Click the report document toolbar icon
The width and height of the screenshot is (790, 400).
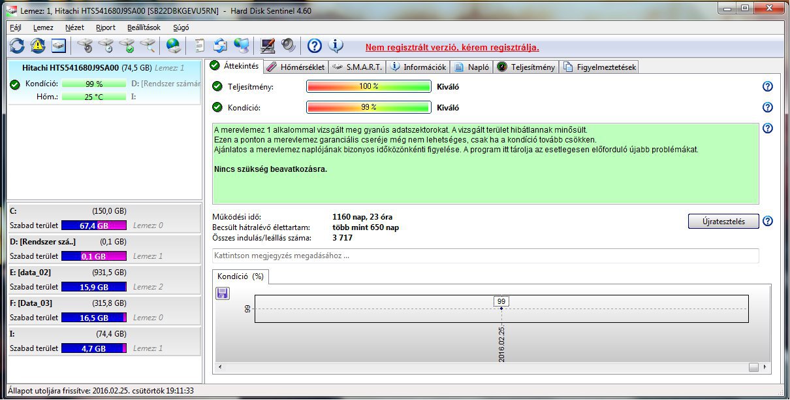[200, 46]
